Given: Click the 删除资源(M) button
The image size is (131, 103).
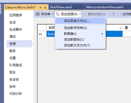Looking at the screenshot, I should 94,14.
